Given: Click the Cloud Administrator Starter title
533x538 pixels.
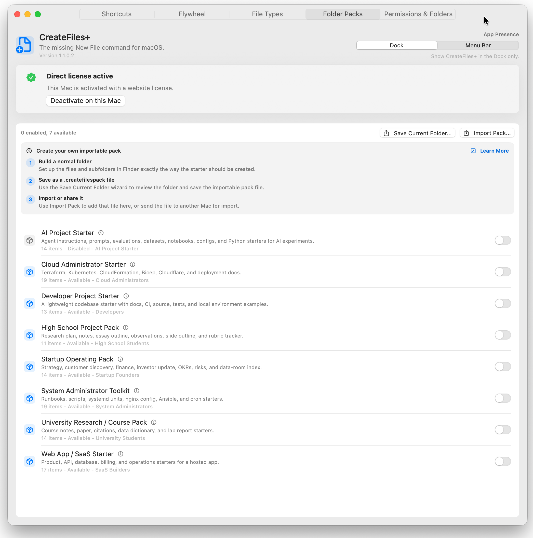Looking at the screenshot, I should tap(84, 264).
